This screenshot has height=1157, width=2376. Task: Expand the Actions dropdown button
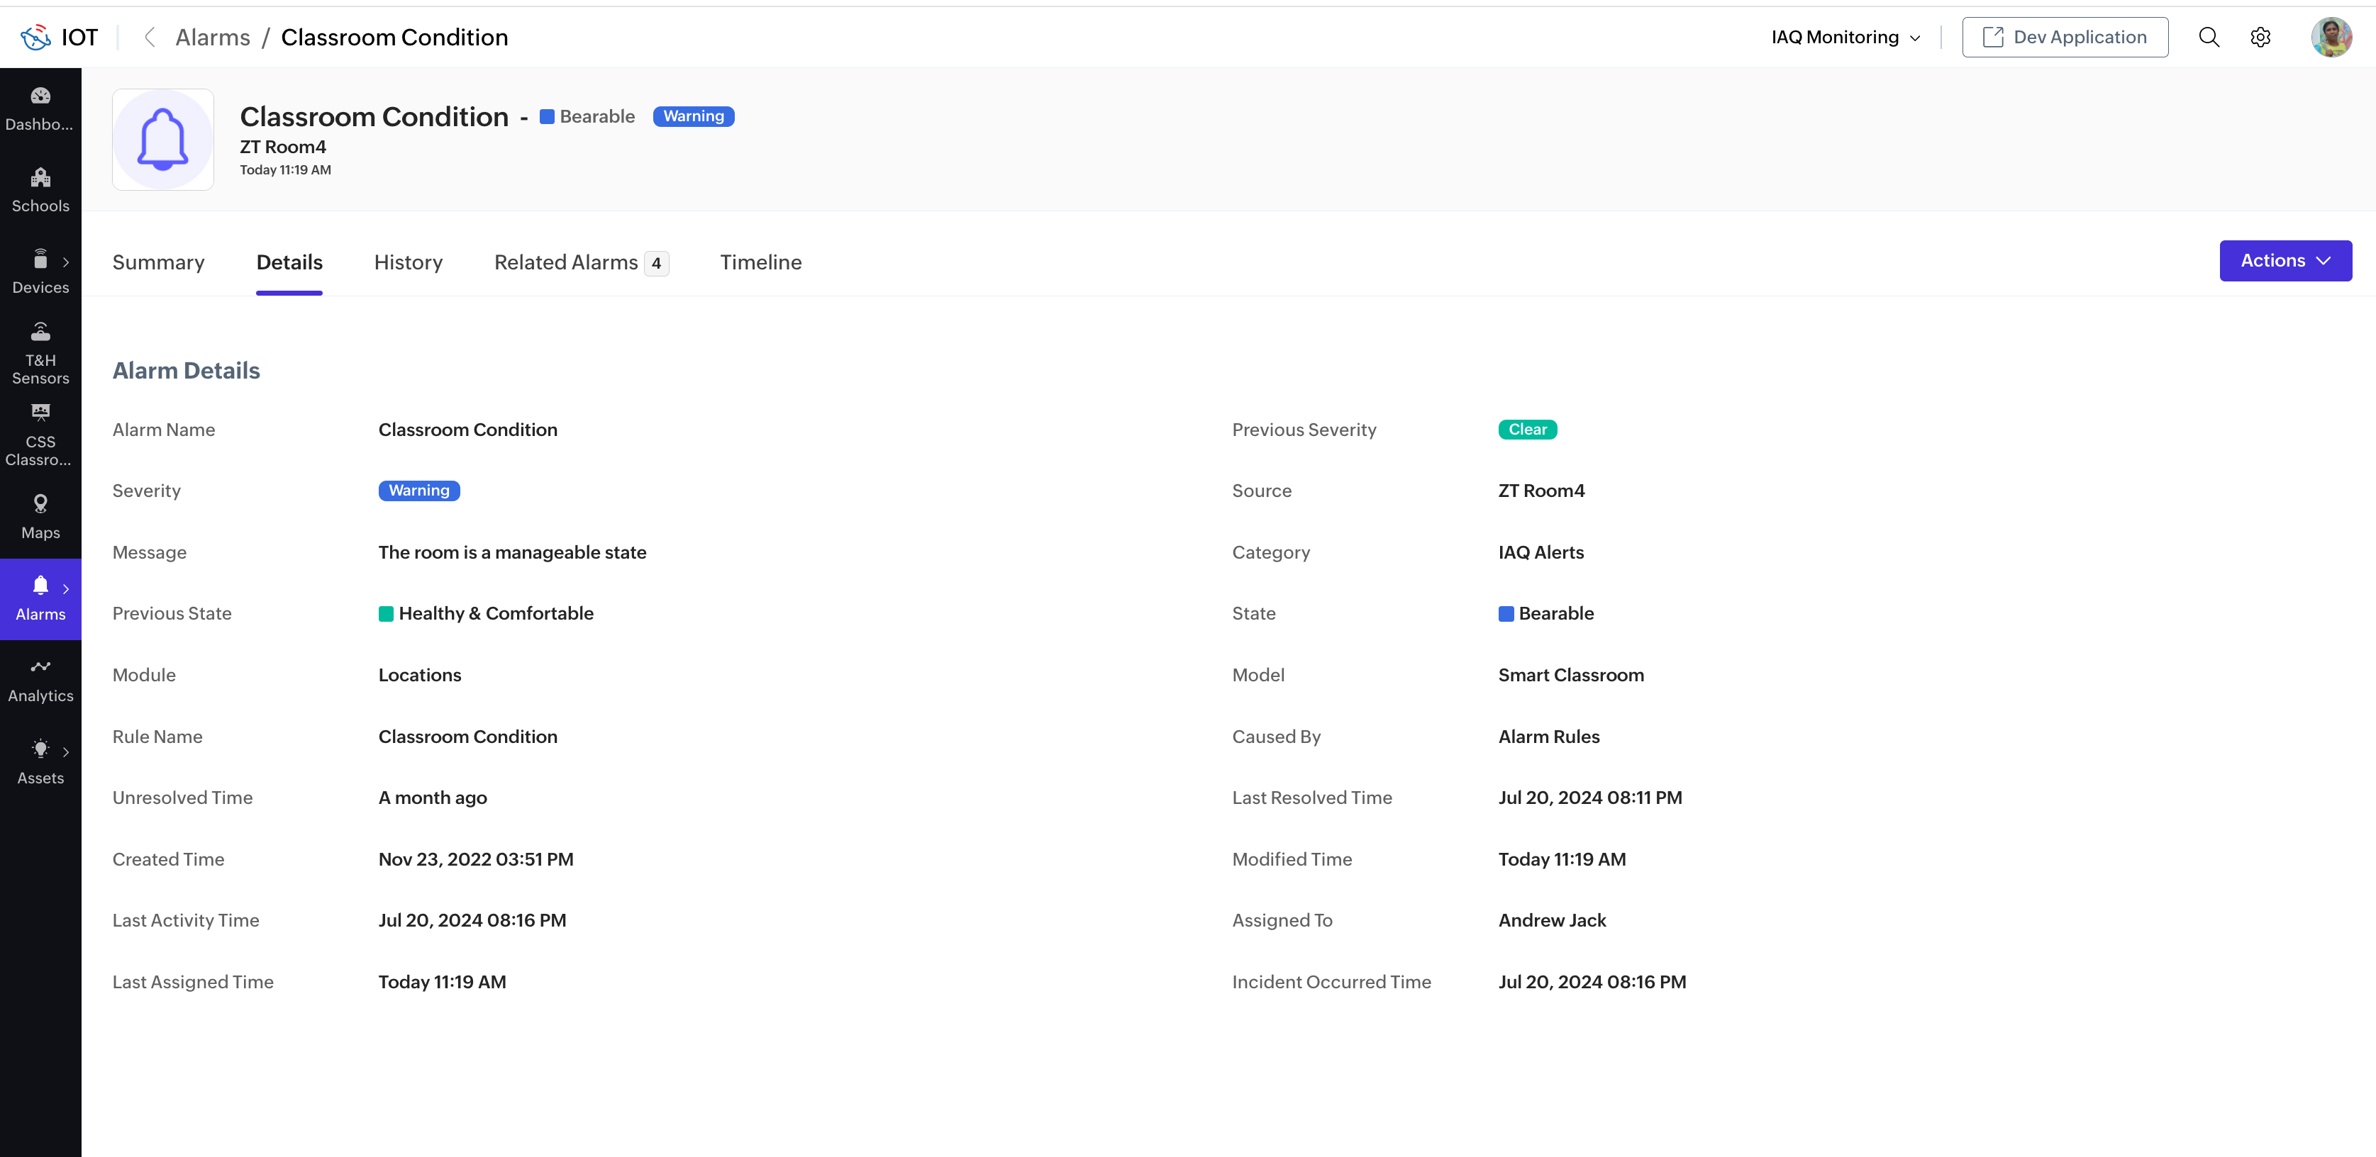tap(2285, 261)
